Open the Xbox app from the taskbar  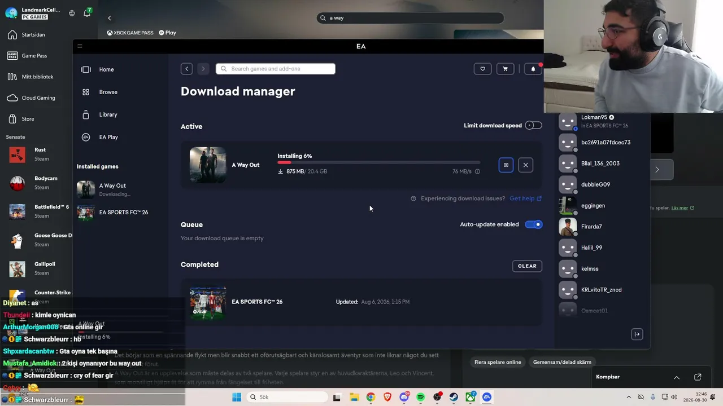pos(471,397)
